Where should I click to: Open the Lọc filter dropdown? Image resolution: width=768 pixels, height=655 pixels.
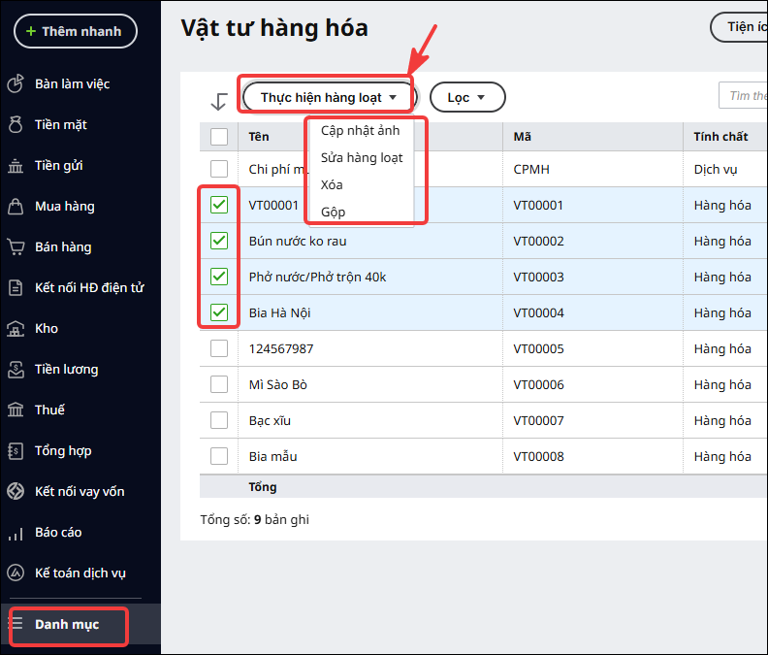[467, 97]
